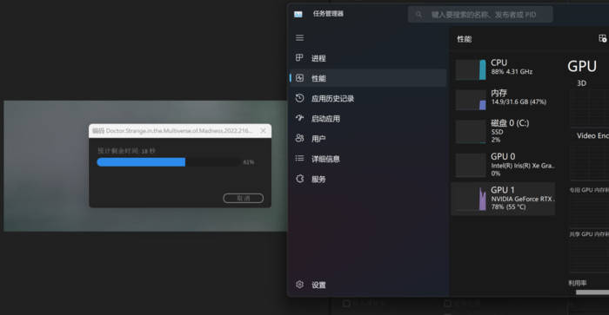Viewport: 609px width, 315px height.
Task: Click the Performance pulse icon in sidebar
Action: 299,78
